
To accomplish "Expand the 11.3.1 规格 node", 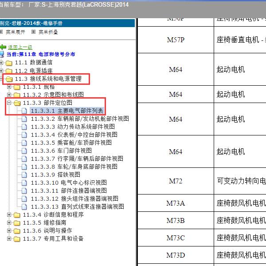I will pos(9,87).
